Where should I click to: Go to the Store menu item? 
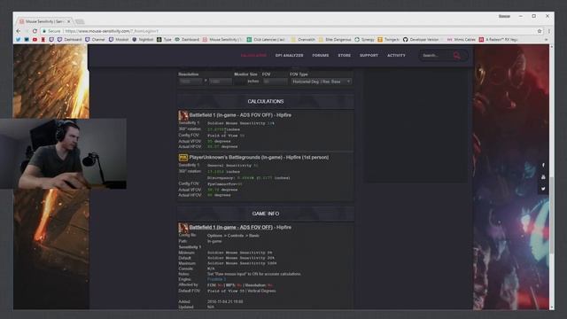coord(345,55)
